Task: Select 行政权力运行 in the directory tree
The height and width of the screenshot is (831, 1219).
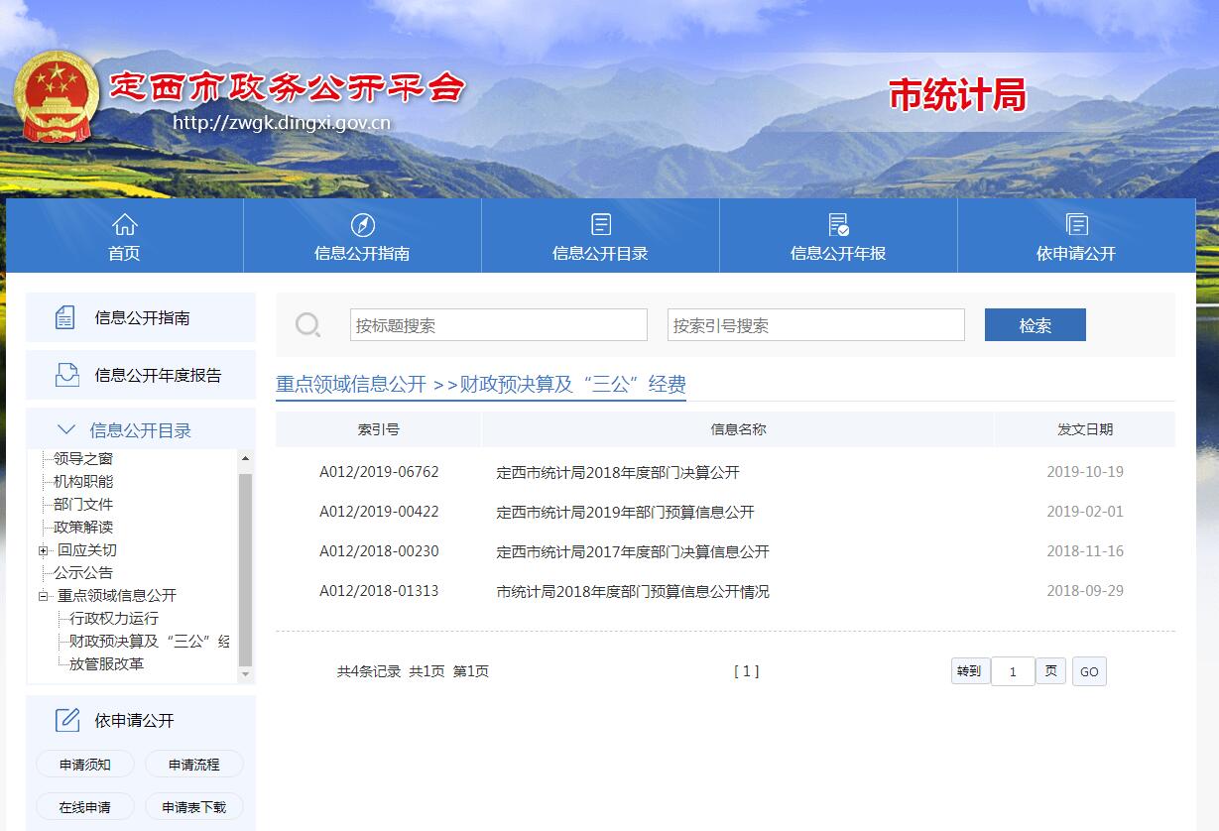Action: pyautogui.click(x=113, y=618)
